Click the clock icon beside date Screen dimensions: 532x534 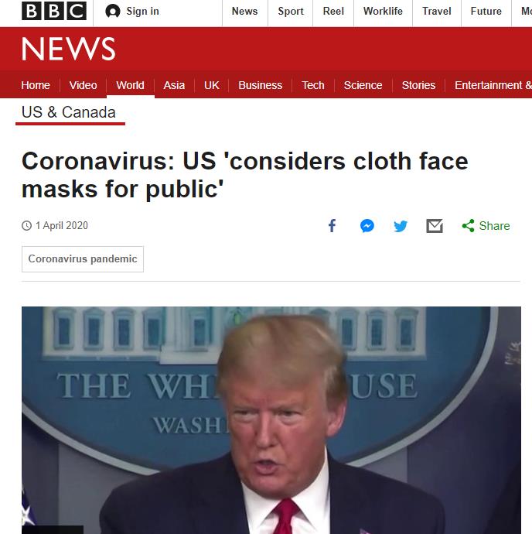click(x=26, y=225)
